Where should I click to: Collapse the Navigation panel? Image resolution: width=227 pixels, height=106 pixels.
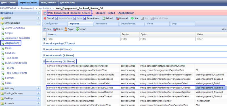pos(39,13)
